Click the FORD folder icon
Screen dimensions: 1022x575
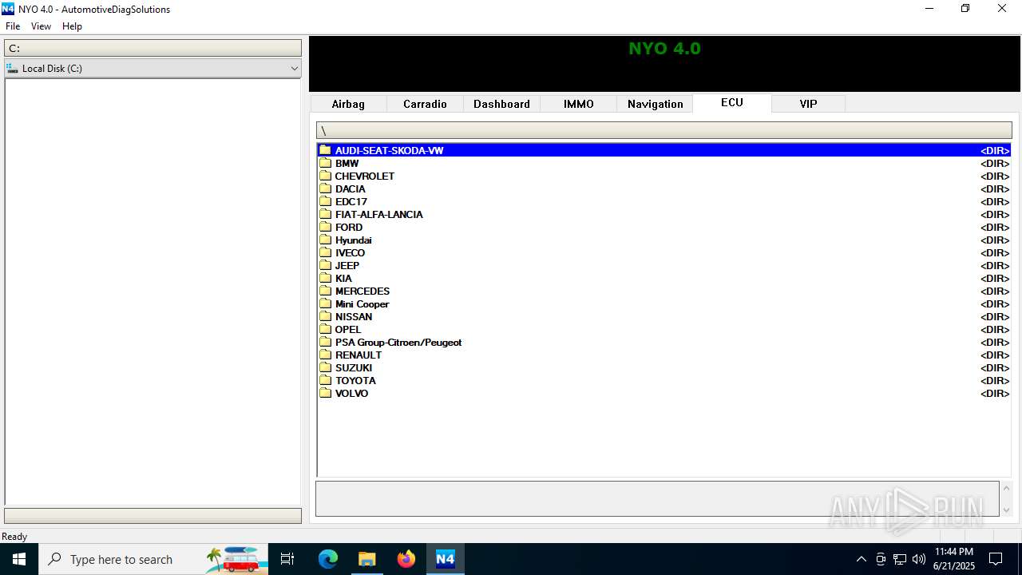point(325,227)
